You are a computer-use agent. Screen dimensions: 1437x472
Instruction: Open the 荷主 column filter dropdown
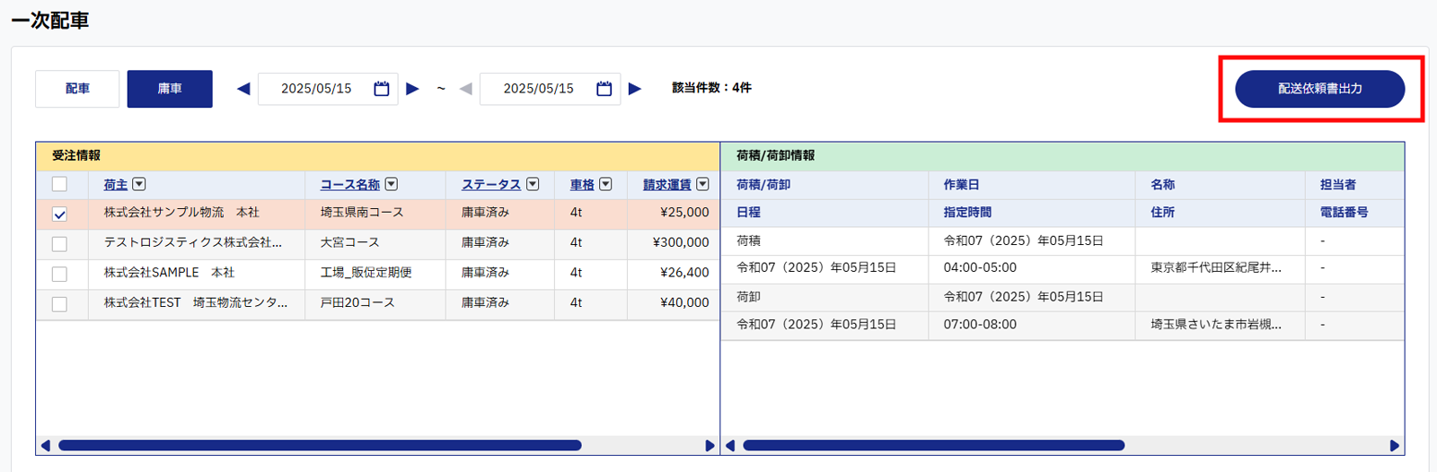pyautogui.click(x=139, y=185)
